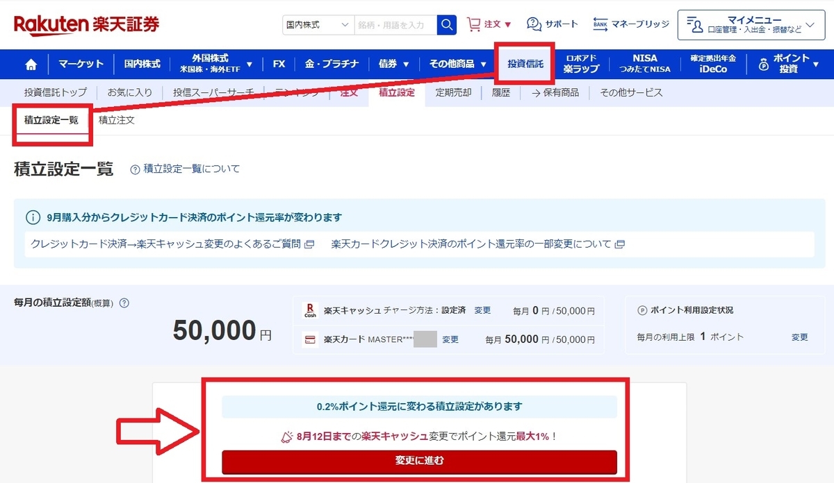Click the 50,000 円 monthly amount text
834x483 pixels.
tap(222, 331)
